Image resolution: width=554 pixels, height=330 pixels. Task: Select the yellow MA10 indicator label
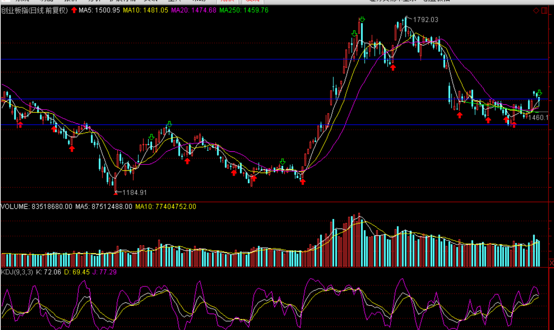(145, 10)
